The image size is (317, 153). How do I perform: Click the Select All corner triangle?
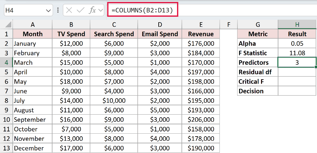(8, 25)
